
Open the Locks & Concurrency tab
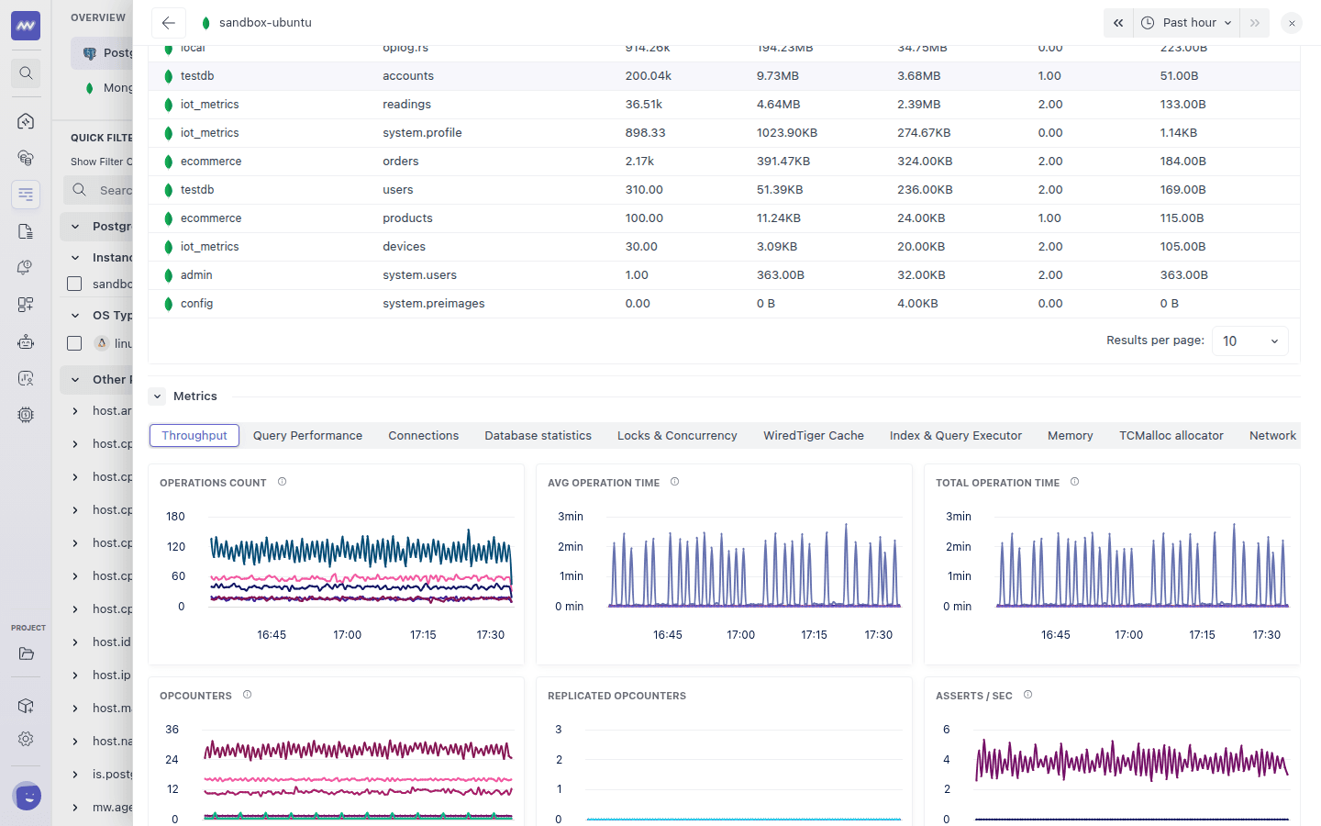tap(677, 436)
